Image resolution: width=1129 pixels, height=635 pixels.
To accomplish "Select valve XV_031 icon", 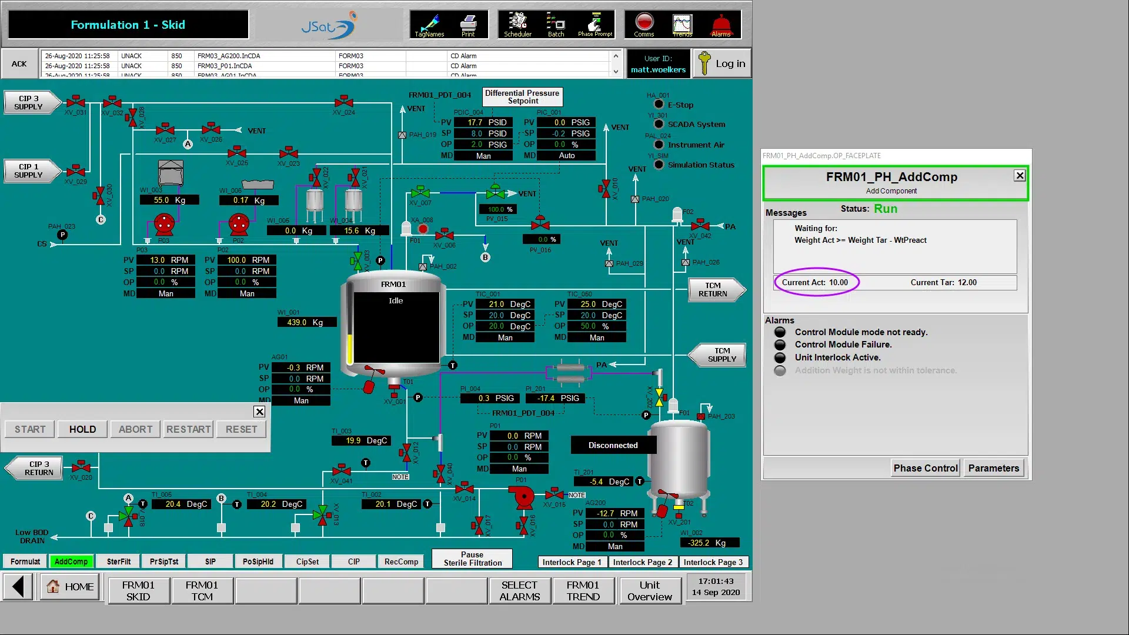I will pyautogui.click(x=75, y=101).
